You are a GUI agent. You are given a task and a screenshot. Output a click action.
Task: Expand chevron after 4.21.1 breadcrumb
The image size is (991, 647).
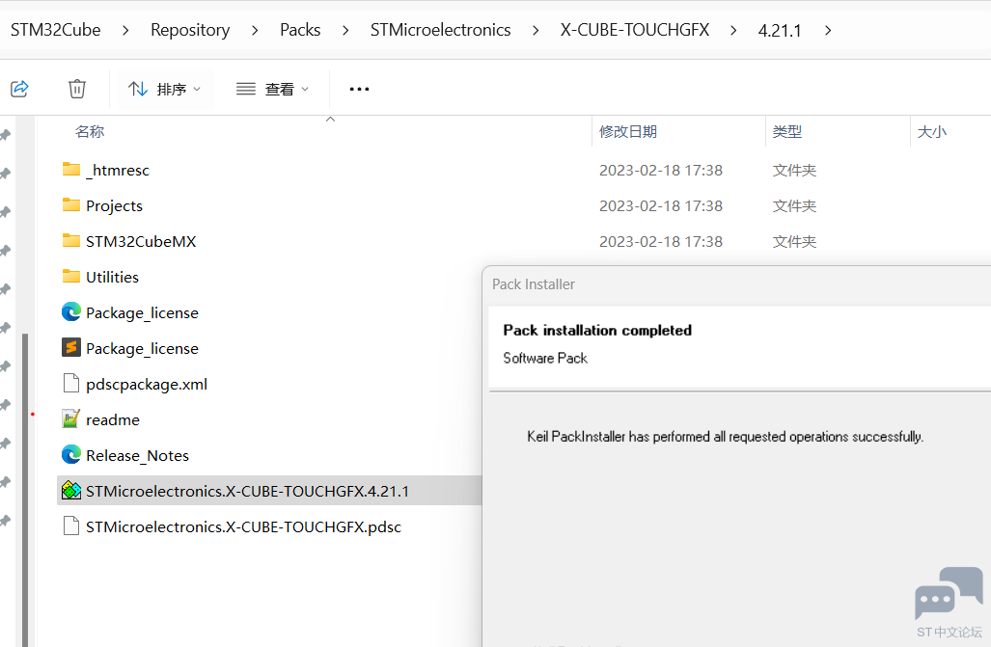828,30
